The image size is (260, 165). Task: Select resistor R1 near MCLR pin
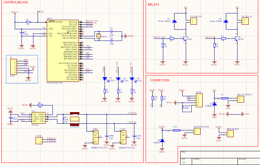pyautogui.click(x=28, y=22)
